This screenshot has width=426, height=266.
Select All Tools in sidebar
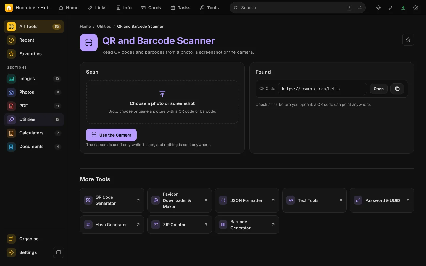34,27
